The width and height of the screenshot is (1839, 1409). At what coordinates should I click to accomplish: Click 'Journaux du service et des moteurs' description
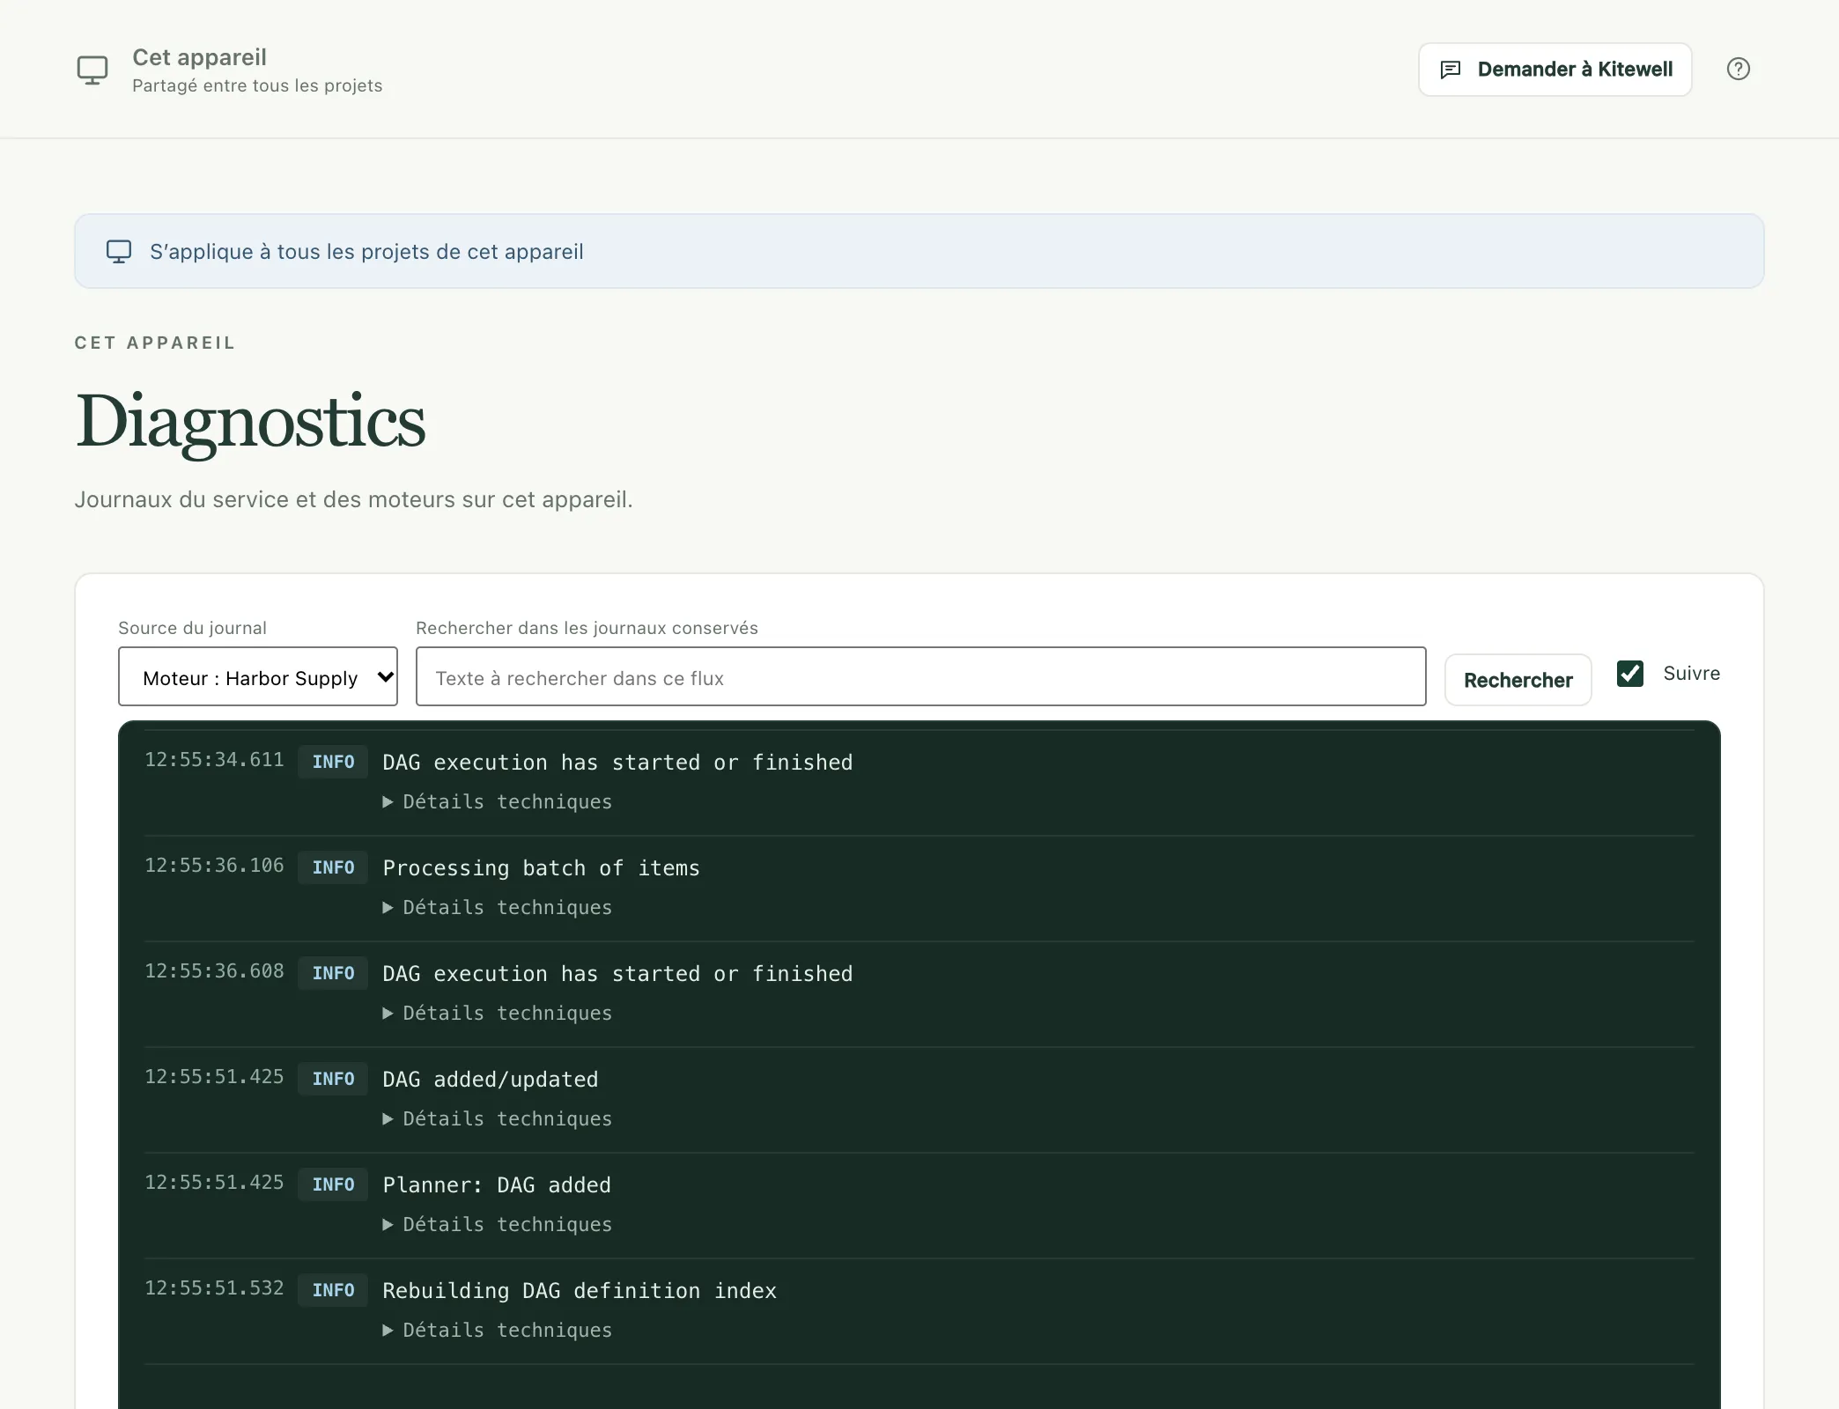[353, 499]
